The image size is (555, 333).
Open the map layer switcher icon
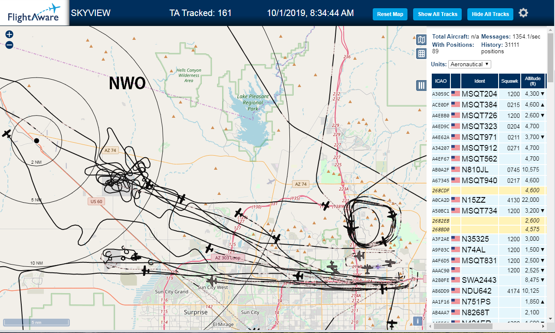(421, 40)
